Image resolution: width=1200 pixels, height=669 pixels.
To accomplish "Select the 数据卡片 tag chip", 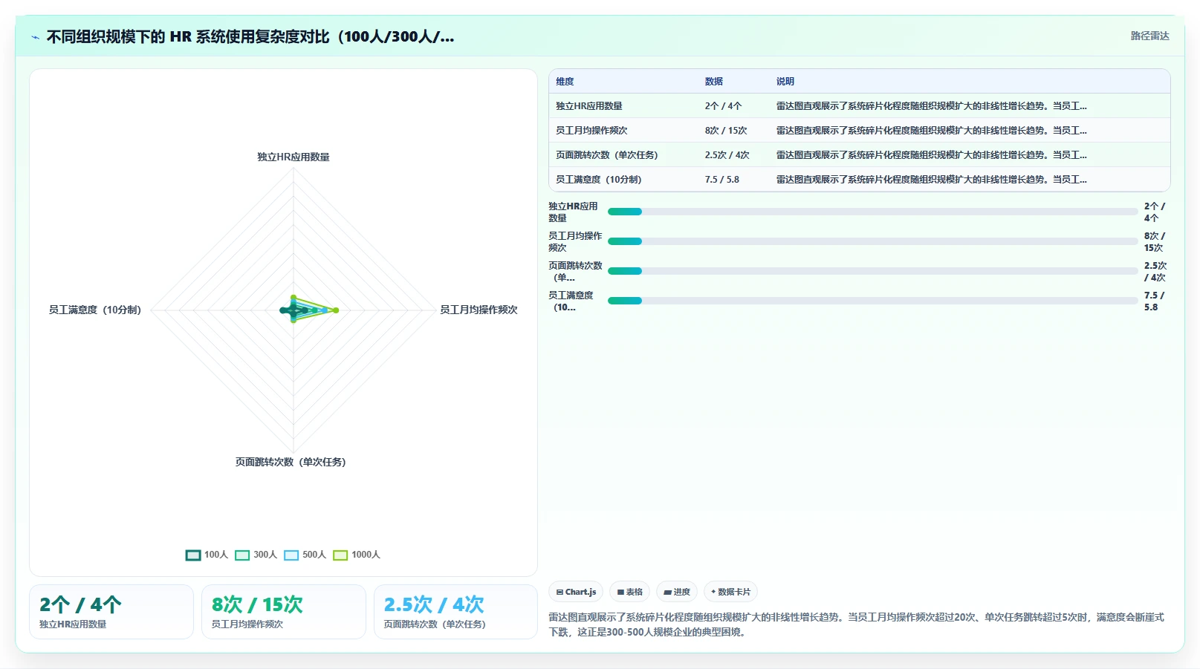I will [730, 592].
